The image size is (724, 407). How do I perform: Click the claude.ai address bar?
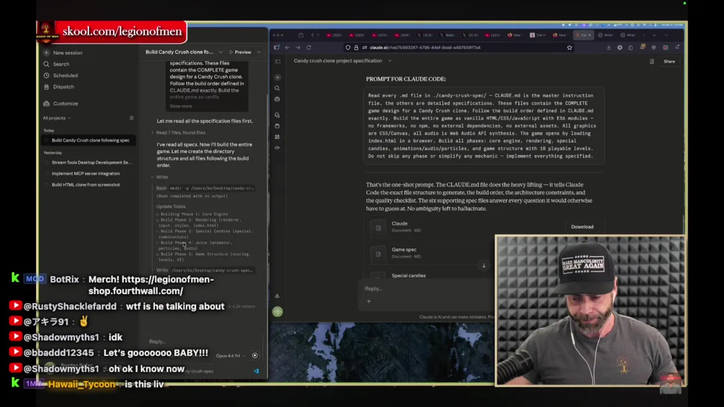(x=458, y=47)
